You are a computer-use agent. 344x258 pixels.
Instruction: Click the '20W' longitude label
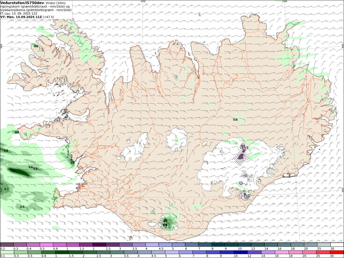point(143,1)
